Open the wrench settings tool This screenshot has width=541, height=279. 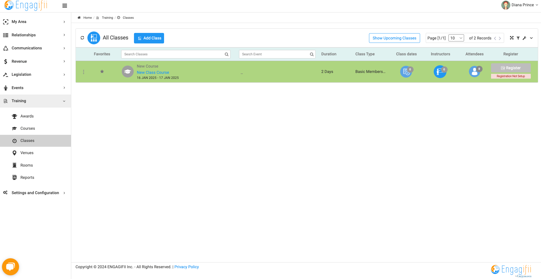[524, 38]
